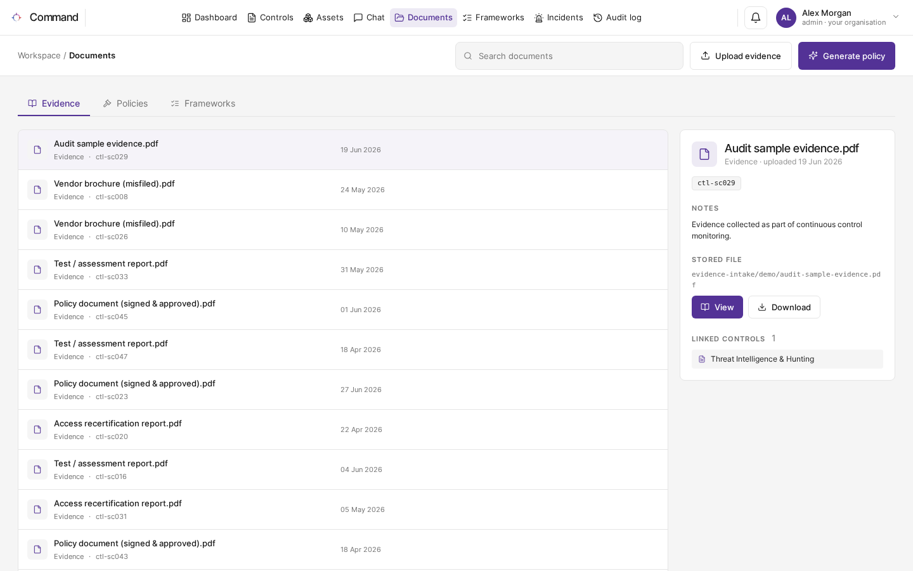Click the Download button
The width and height of the screenshot is (913, 571).
[x=784, y=307]
